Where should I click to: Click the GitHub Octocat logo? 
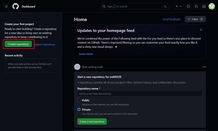[15, 6]
